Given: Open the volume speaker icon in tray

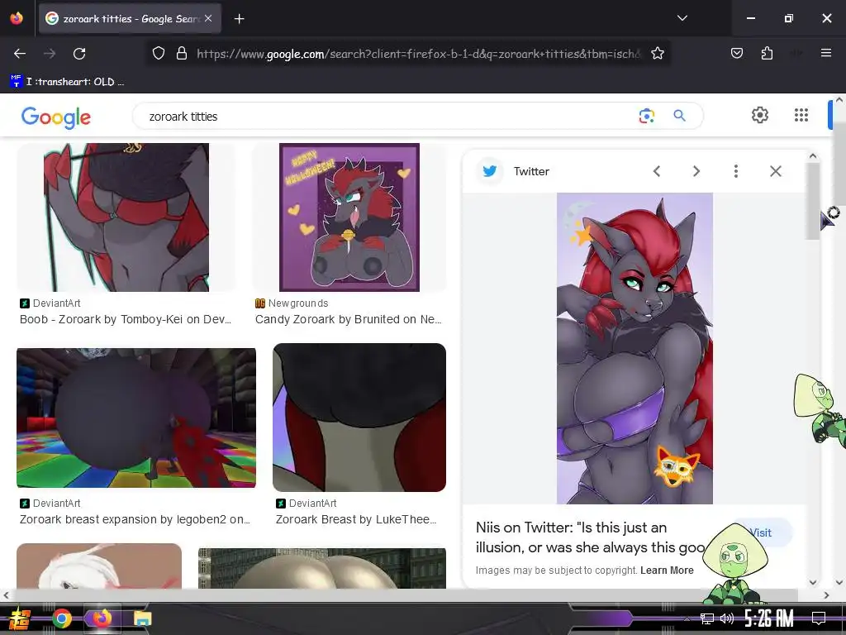Looking at the screenshot, I should click(727, 618).
